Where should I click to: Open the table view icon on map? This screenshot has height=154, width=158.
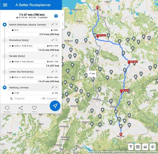click(138, 147)
